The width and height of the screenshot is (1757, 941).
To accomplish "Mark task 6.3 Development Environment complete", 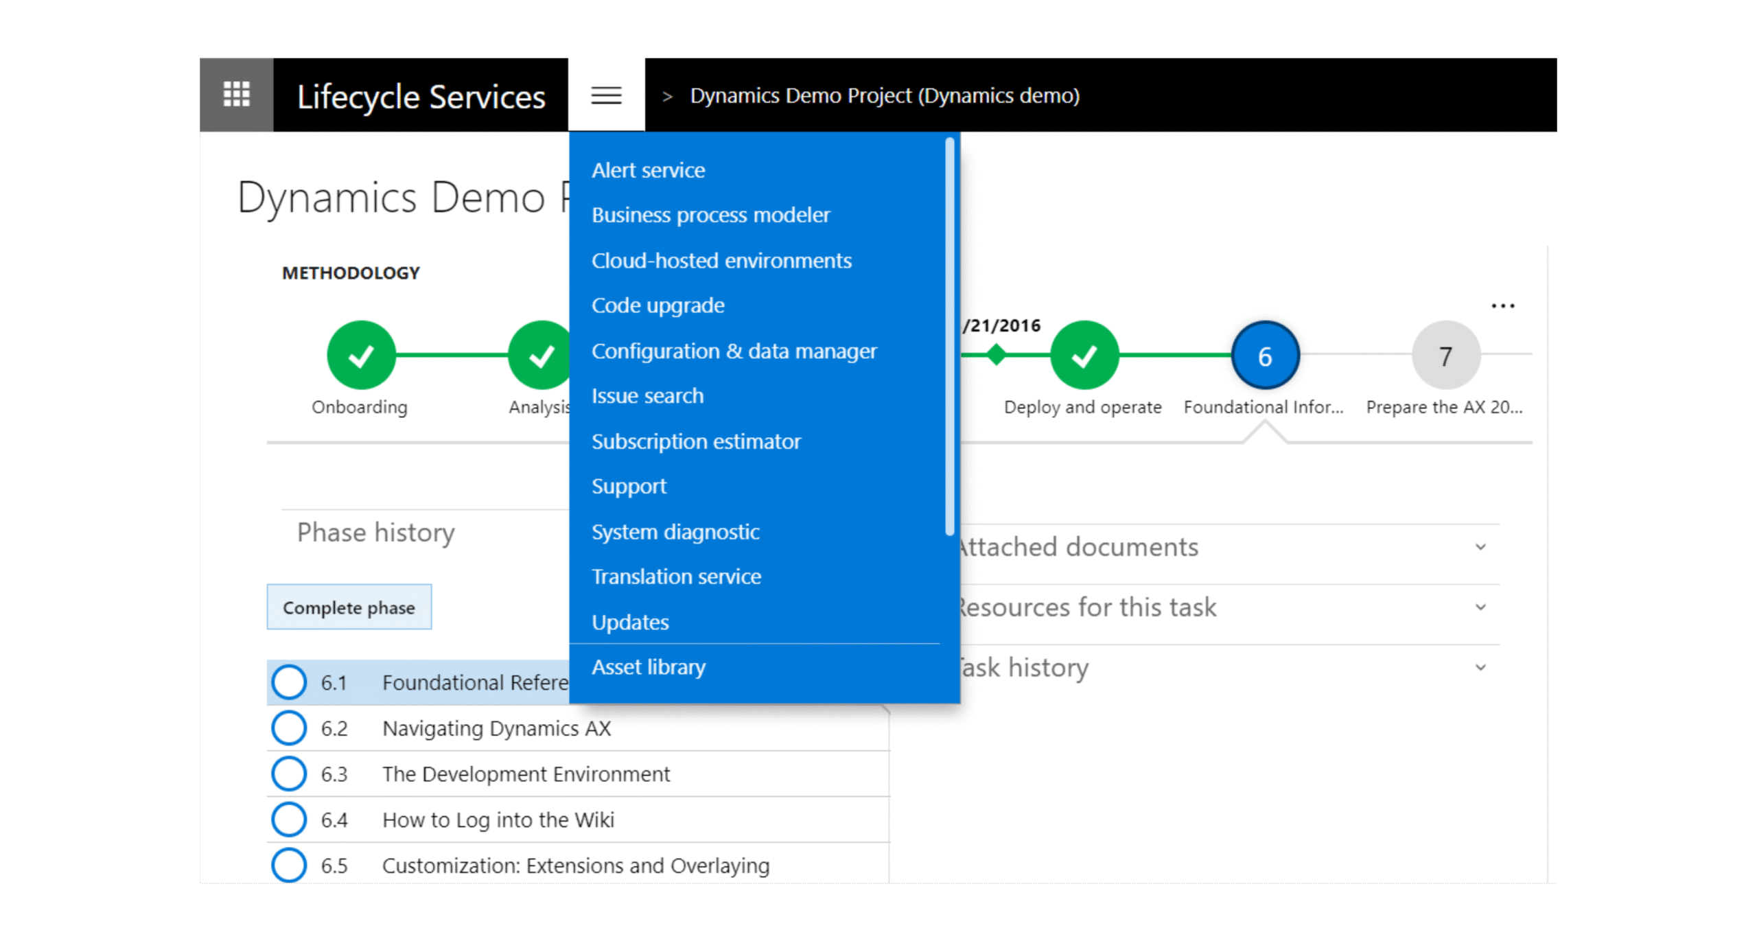I will click(x=289, y=774).
